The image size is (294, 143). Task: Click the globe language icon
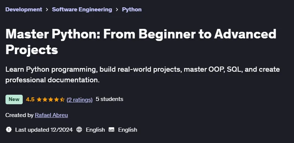tap(79, 129)
